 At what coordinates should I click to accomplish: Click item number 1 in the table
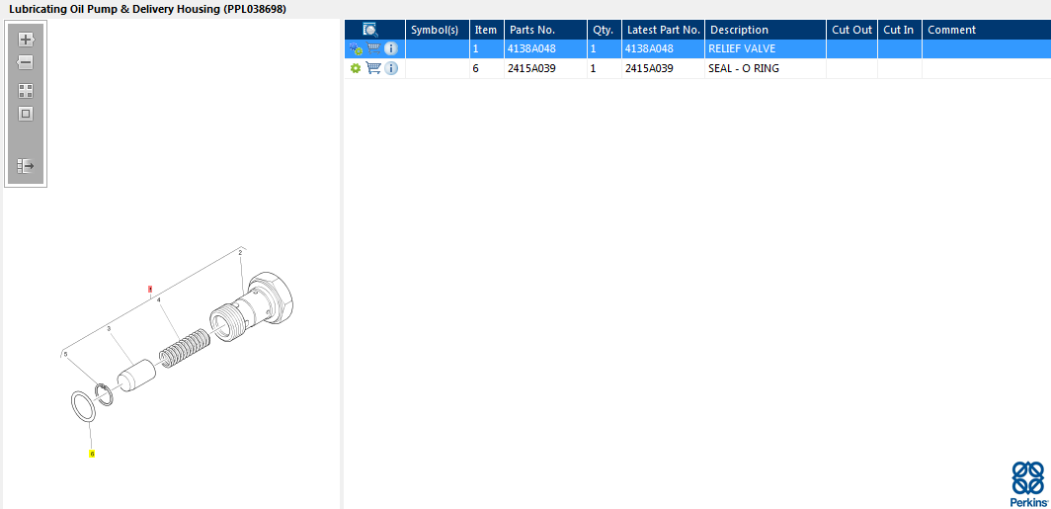[476, 49]
